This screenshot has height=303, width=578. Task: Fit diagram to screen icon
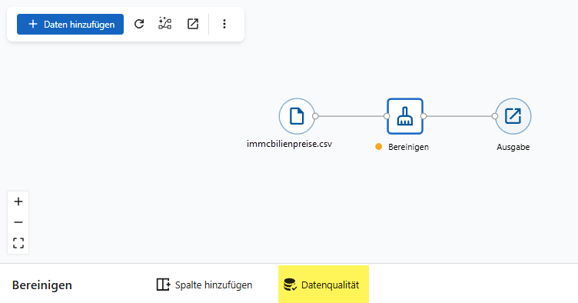[x=18, y=243]
